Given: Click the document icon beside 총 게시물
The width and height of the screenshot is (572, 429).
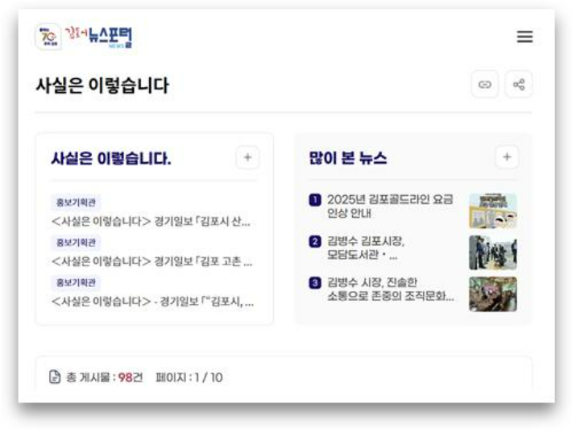Looking at the screenshot, I should (55, 377).
